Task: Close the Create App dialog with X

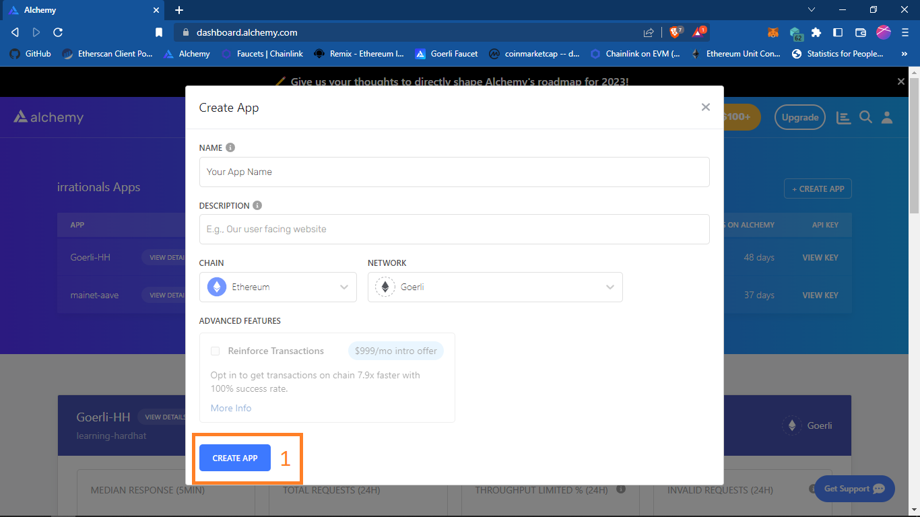Action: pos(705,107)
